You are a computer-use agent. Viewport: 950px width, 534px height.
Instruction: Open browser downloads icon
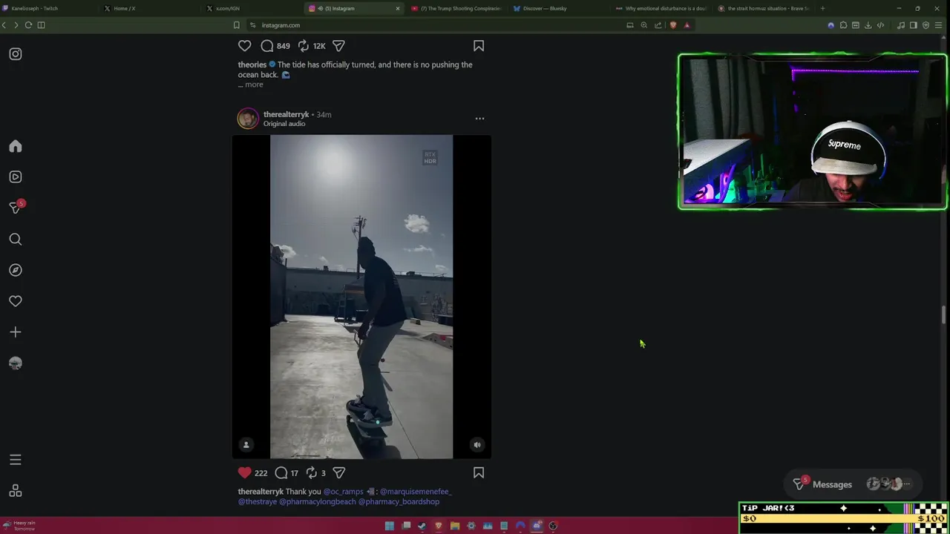tap(868, 25)
